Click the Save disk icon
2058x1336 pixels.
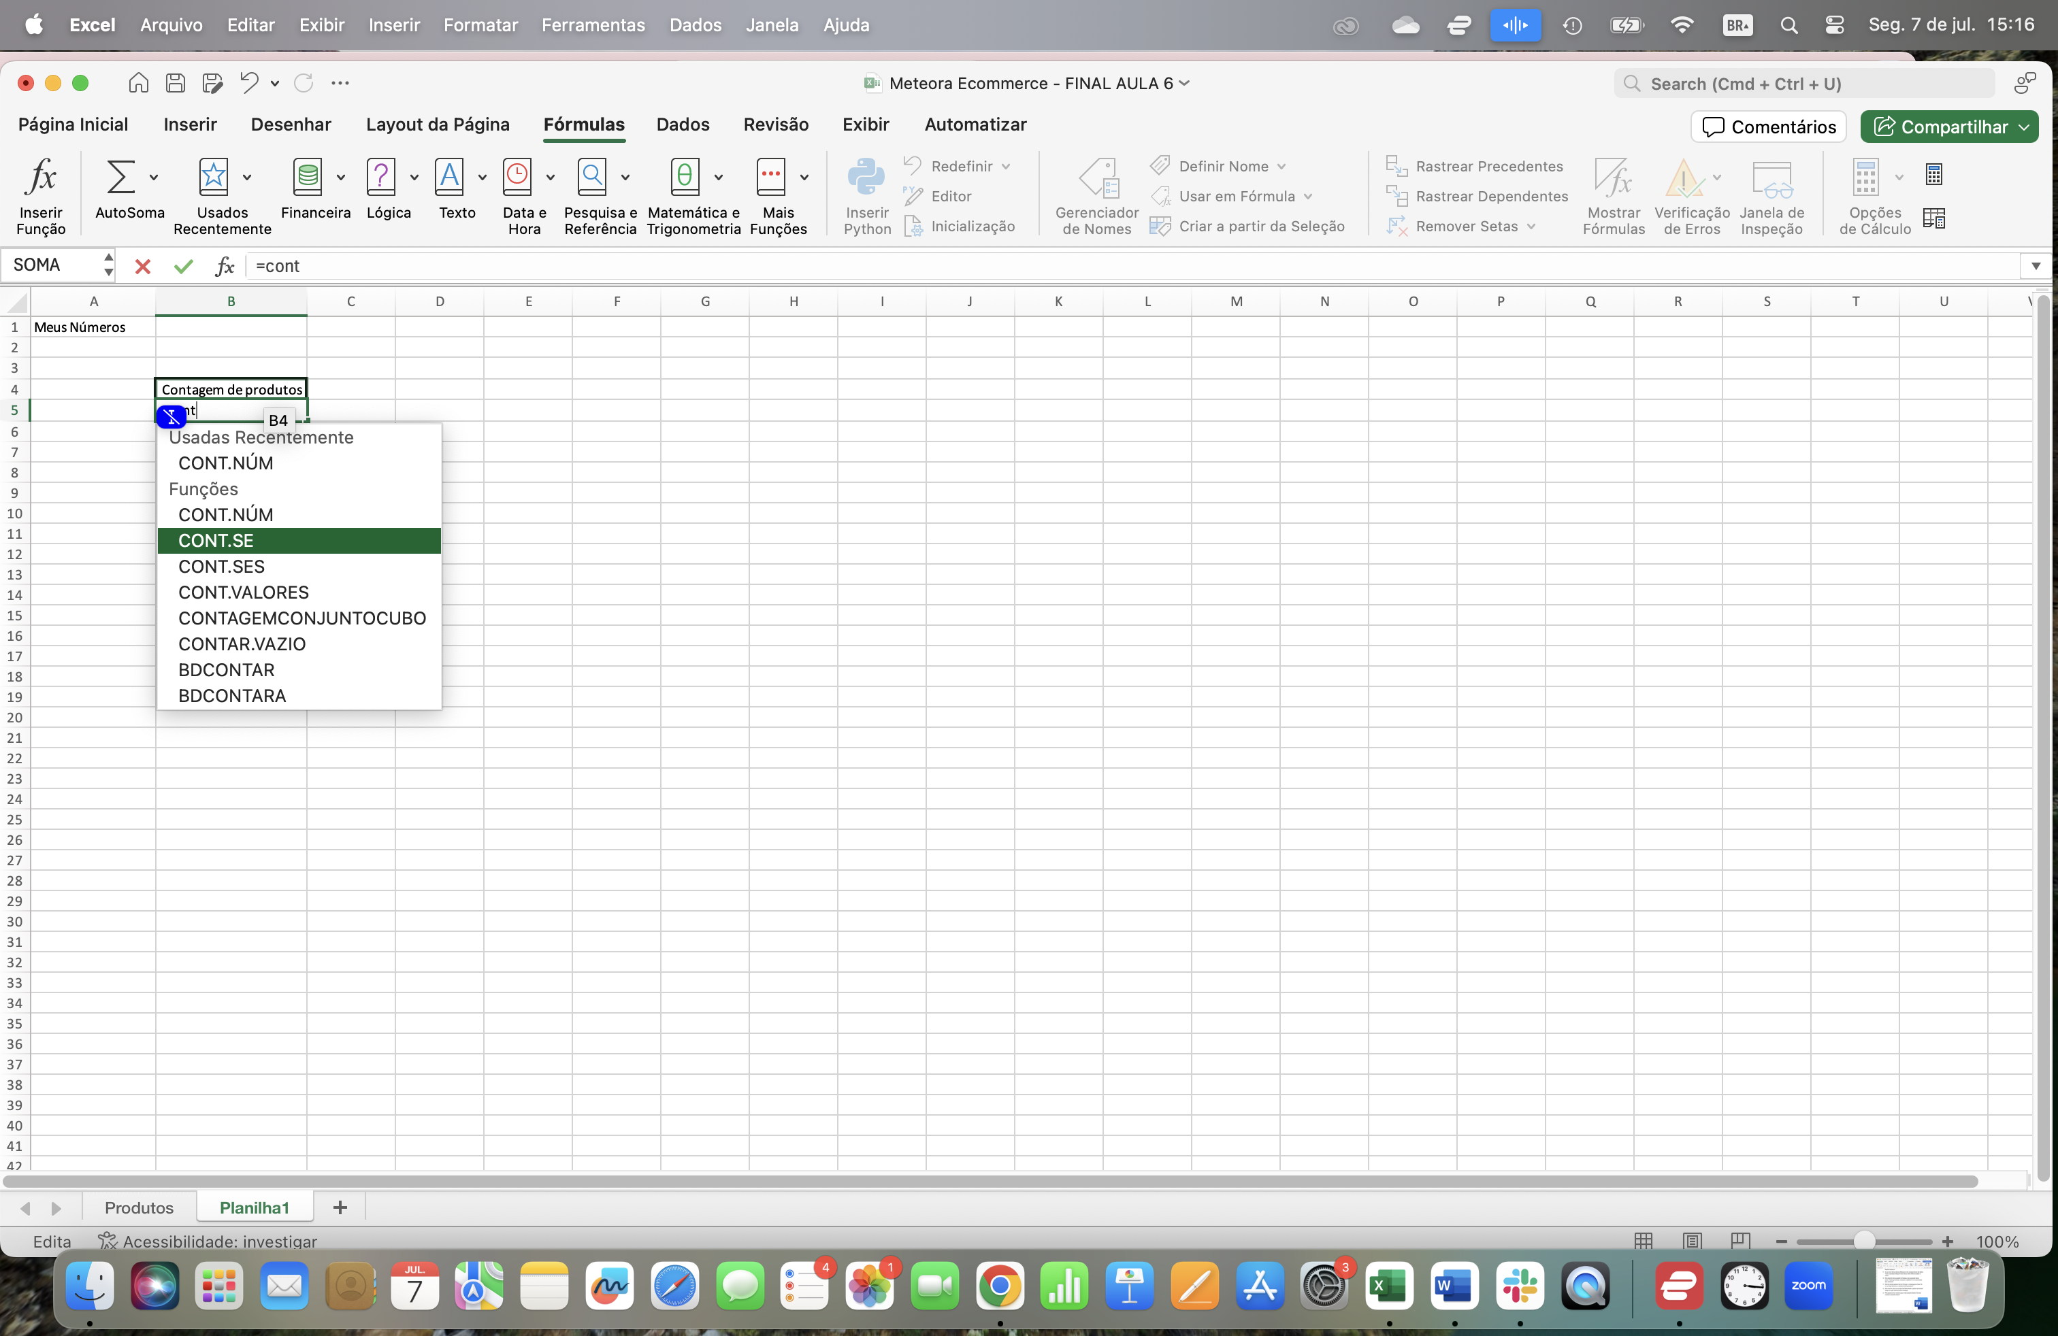tap(176, 83)
